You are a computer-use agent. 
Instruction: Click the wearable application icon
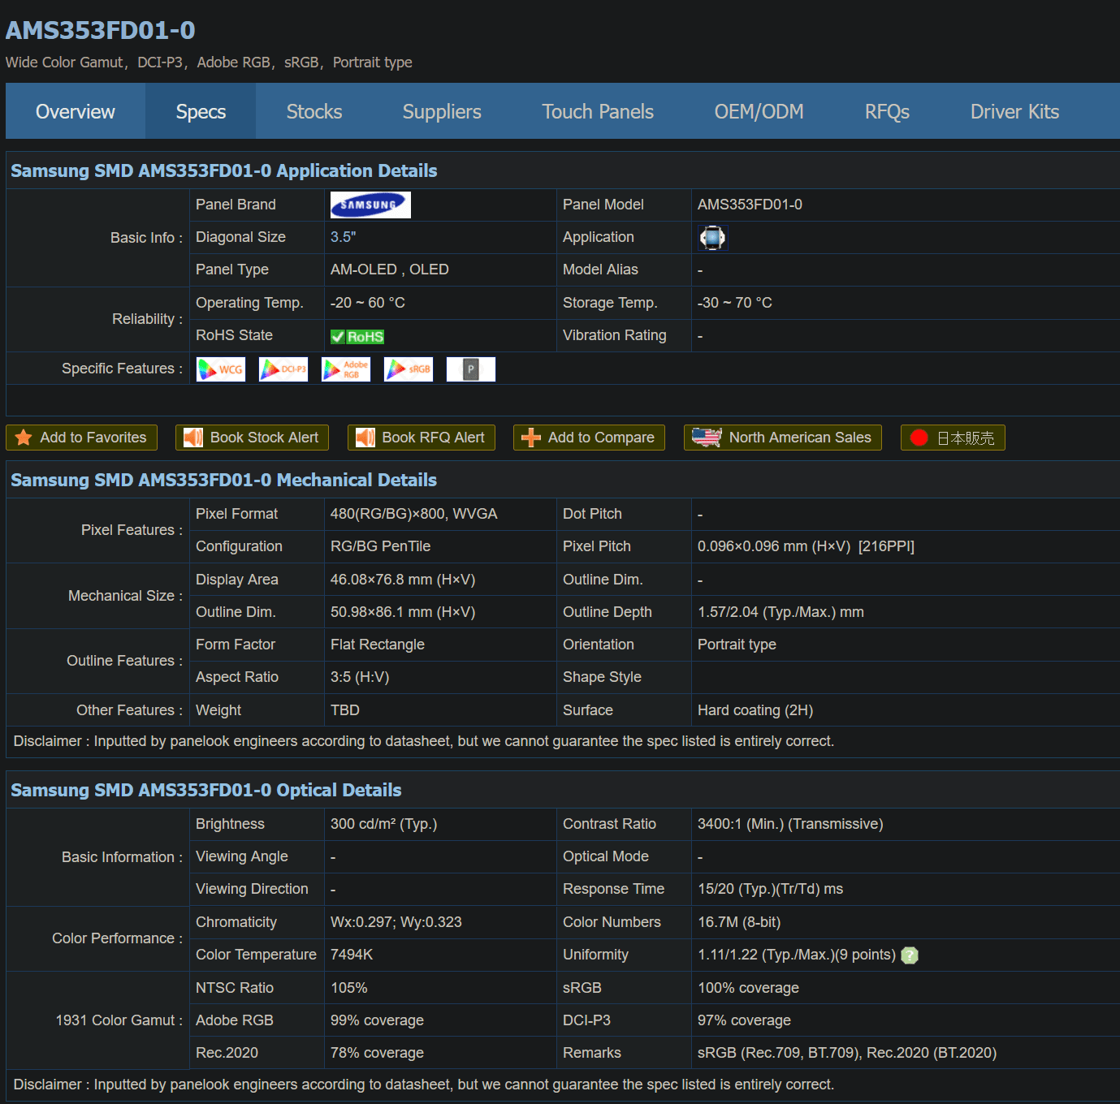click(712, 238)
